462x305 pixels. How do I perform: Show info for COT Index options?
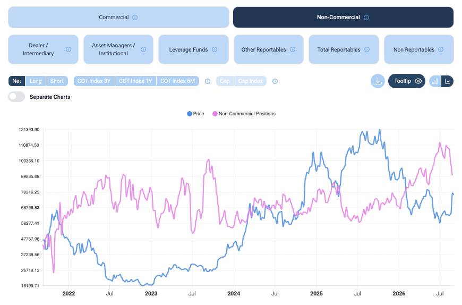tap(208, 81)
